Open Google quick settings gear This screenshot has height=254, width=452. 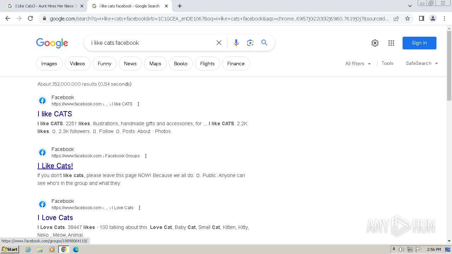(x=375, y=43)
